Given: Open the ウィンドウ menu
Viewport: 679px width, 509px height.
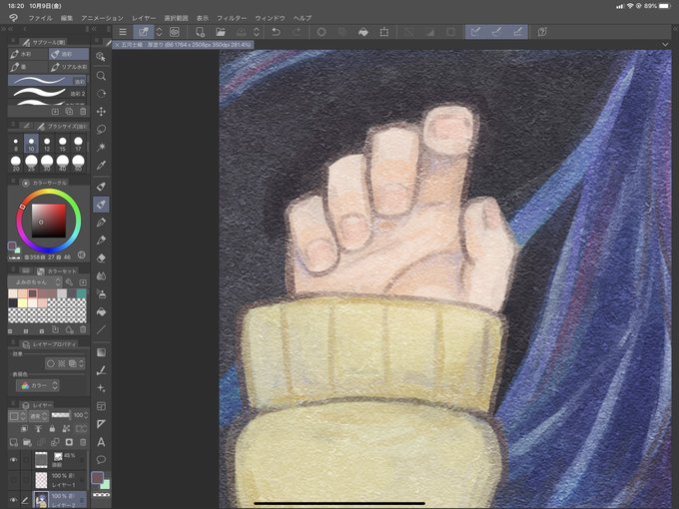Looking at the screenshot, I should click(270, 18).
